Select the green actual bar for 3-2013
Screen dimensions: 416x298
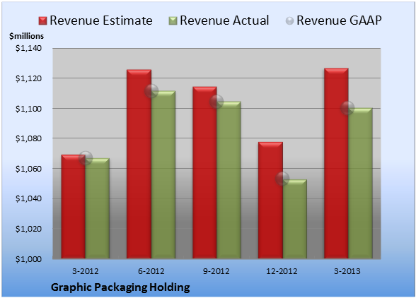pos(360,184)
